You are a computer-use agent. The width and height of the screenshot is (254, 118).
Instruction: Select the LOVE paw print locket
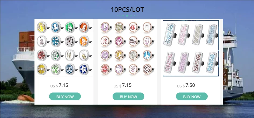105,41
